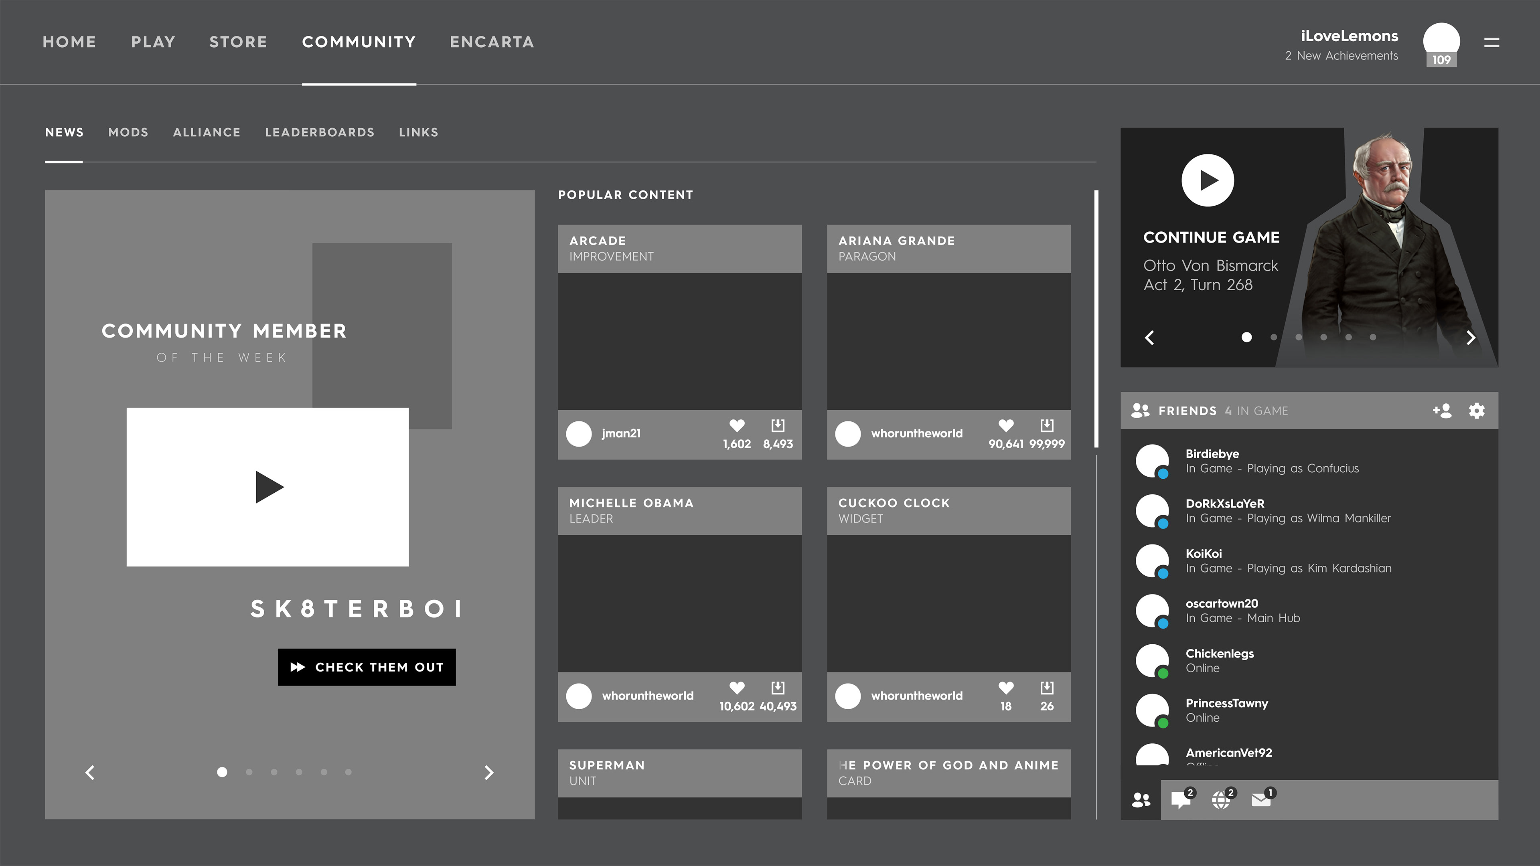
Task: Open friends list settings gear
Action: pos(1477,411)
